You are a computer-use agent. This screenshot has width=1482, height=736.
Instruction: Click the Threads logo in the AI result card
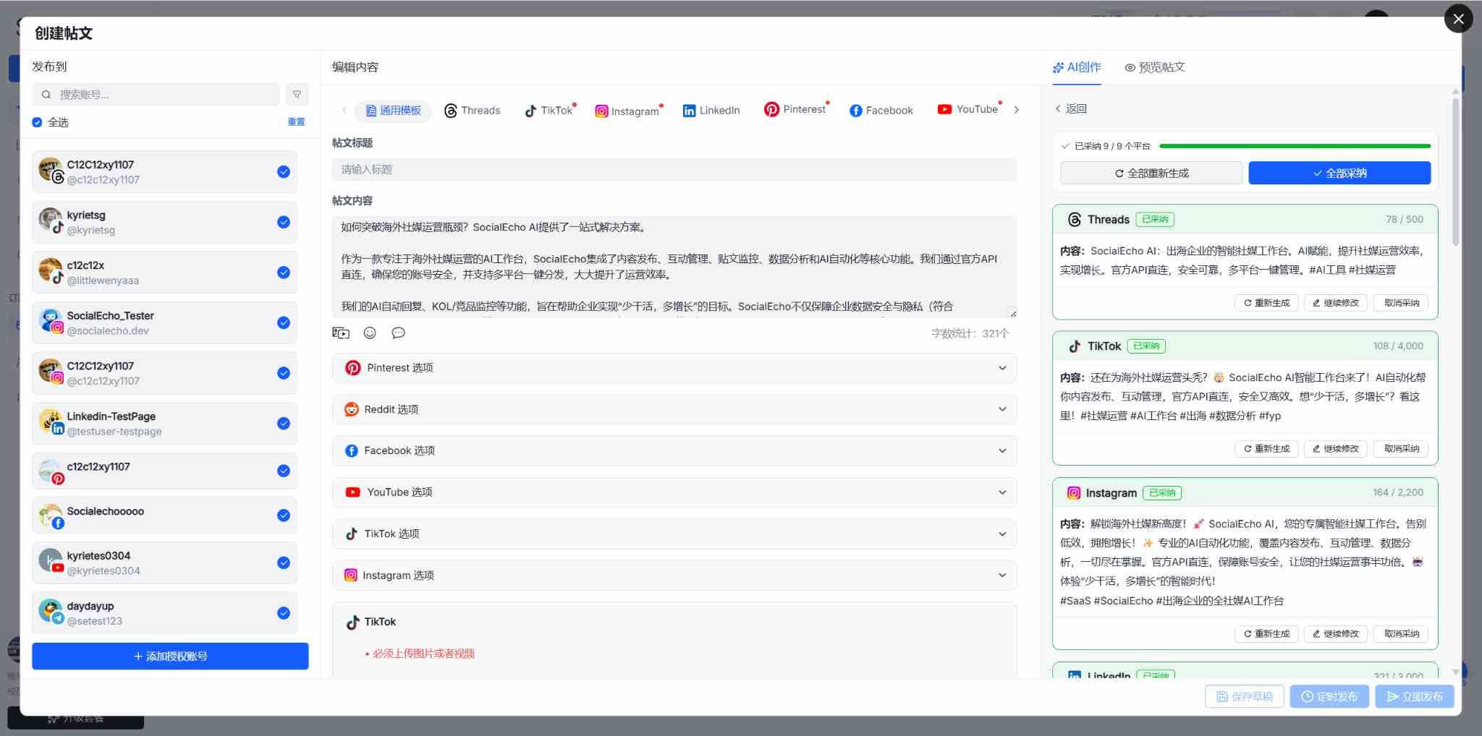tap(1075, 220)
